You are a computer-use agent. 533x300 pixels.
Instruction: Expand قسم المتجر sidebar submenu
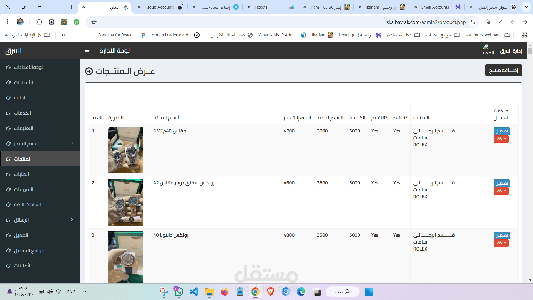pos(72,143)
